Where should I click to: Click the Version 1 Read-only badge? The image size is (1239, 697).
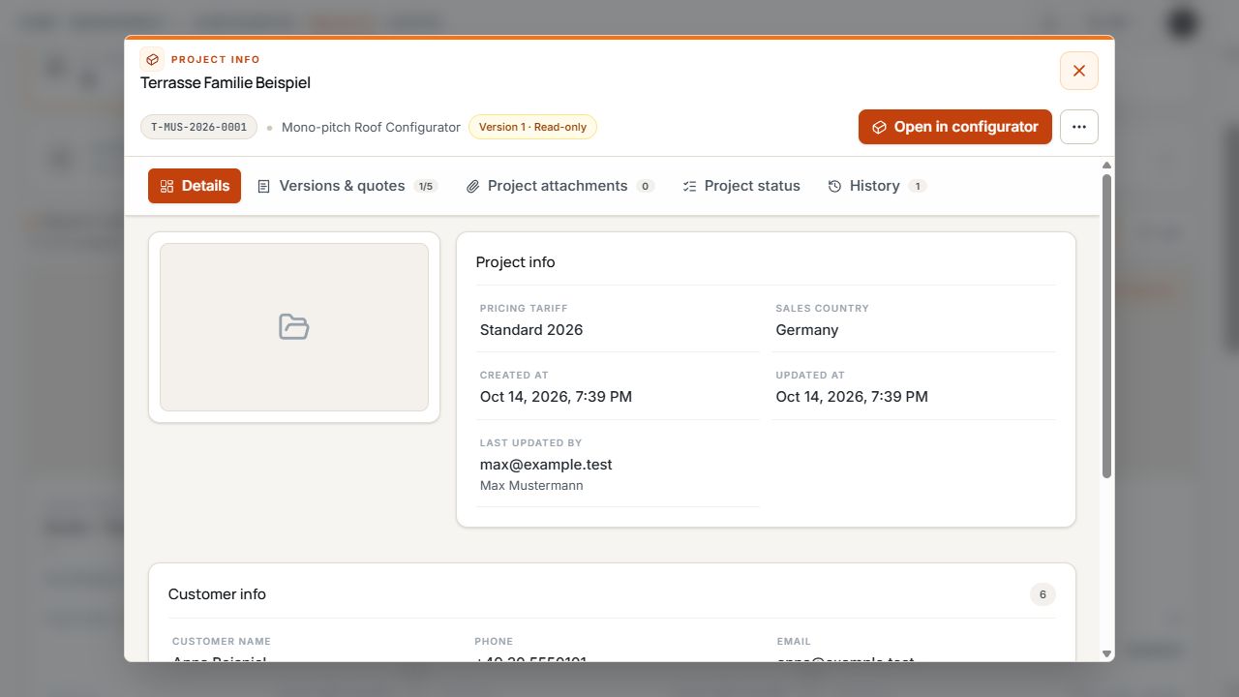pos(532,127)
